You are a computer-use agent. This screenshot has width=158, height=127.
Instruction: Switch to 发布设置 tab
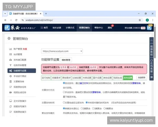coord(128,78)
